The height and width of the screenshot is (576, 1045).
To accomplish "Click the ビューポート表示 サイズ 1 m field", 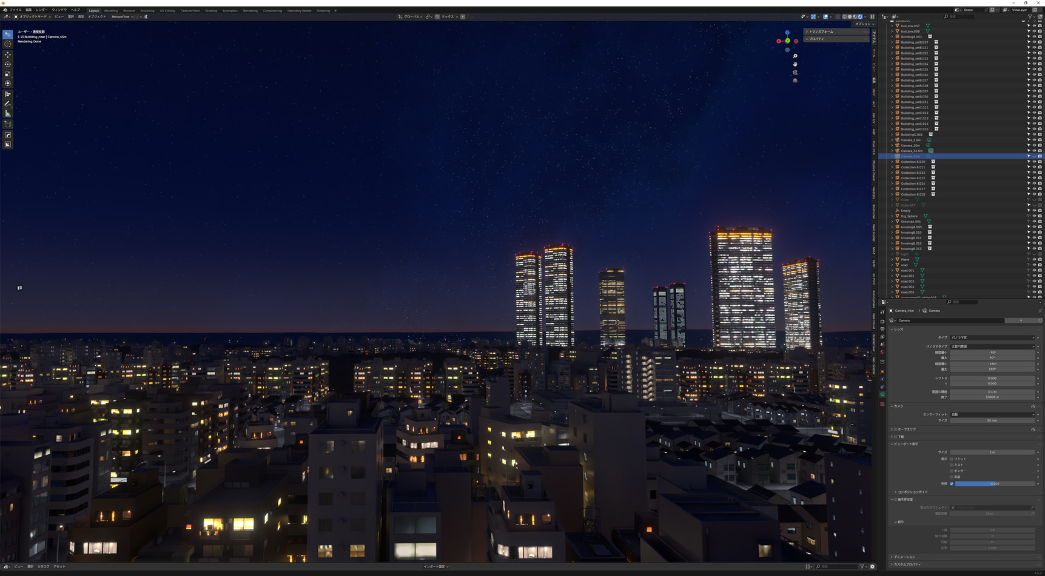I will [x=992, y=452].
